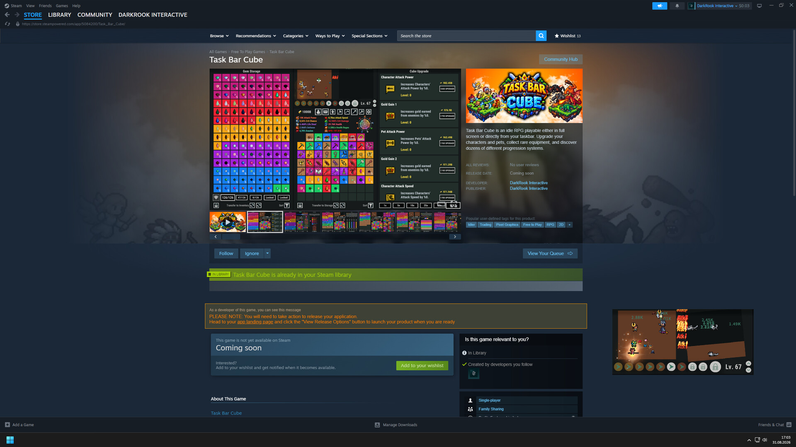Screen dimensions: 796x447
Task: Click the thumbnail strip left arrow
Action: point(215,237)
